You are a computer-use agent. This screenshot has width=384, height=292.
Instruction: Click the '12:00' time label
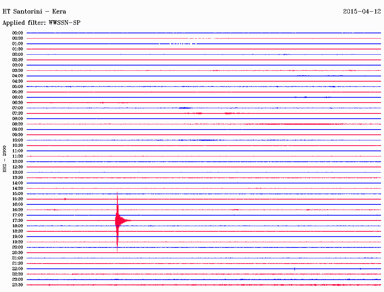(18, 161)
